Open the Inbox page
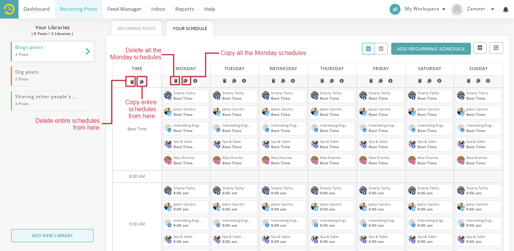514x251 pixels. (158, 9)
